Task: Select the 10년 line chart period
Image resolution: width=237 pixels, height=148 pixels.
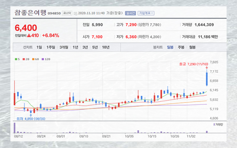Action: [x=106, y=47]
